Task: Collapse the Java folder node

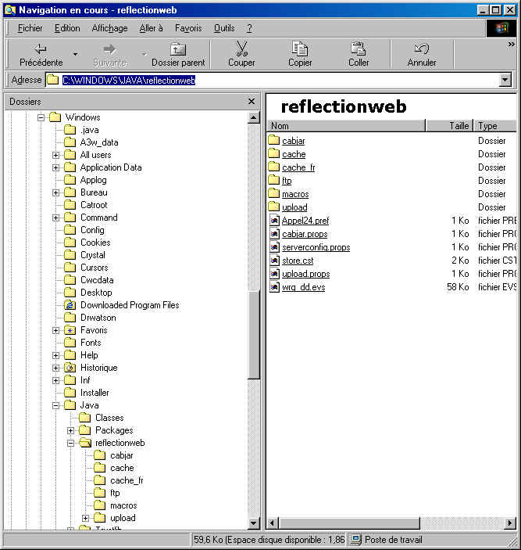Action: pos(55,406)
